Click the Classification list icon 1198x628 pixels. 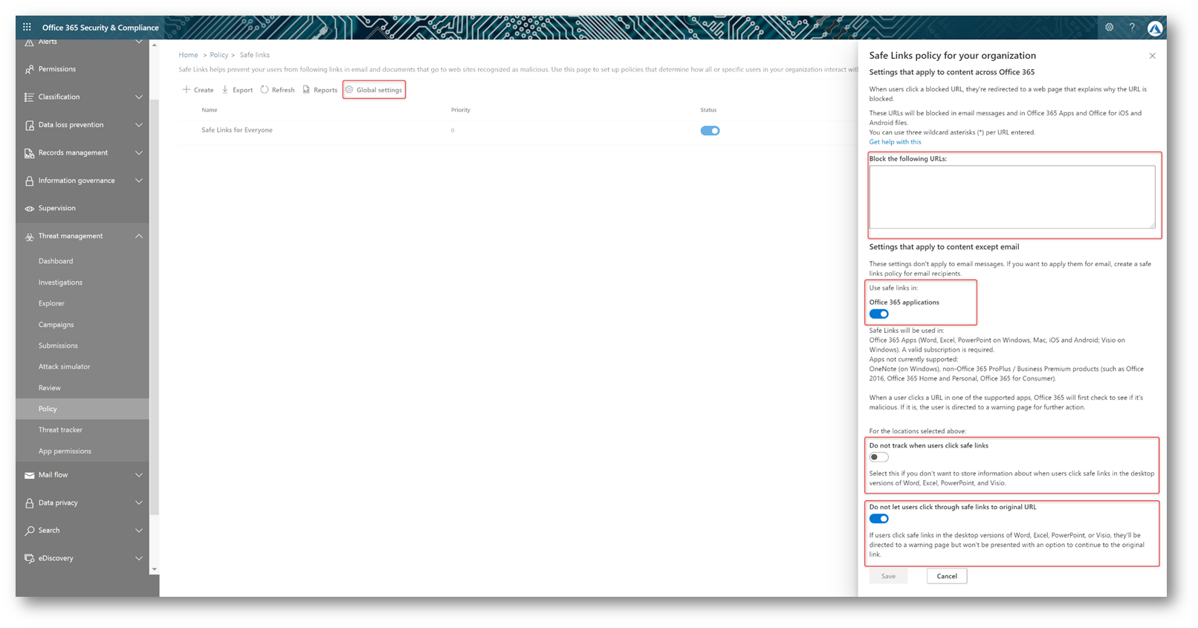(x=29, y=97)
